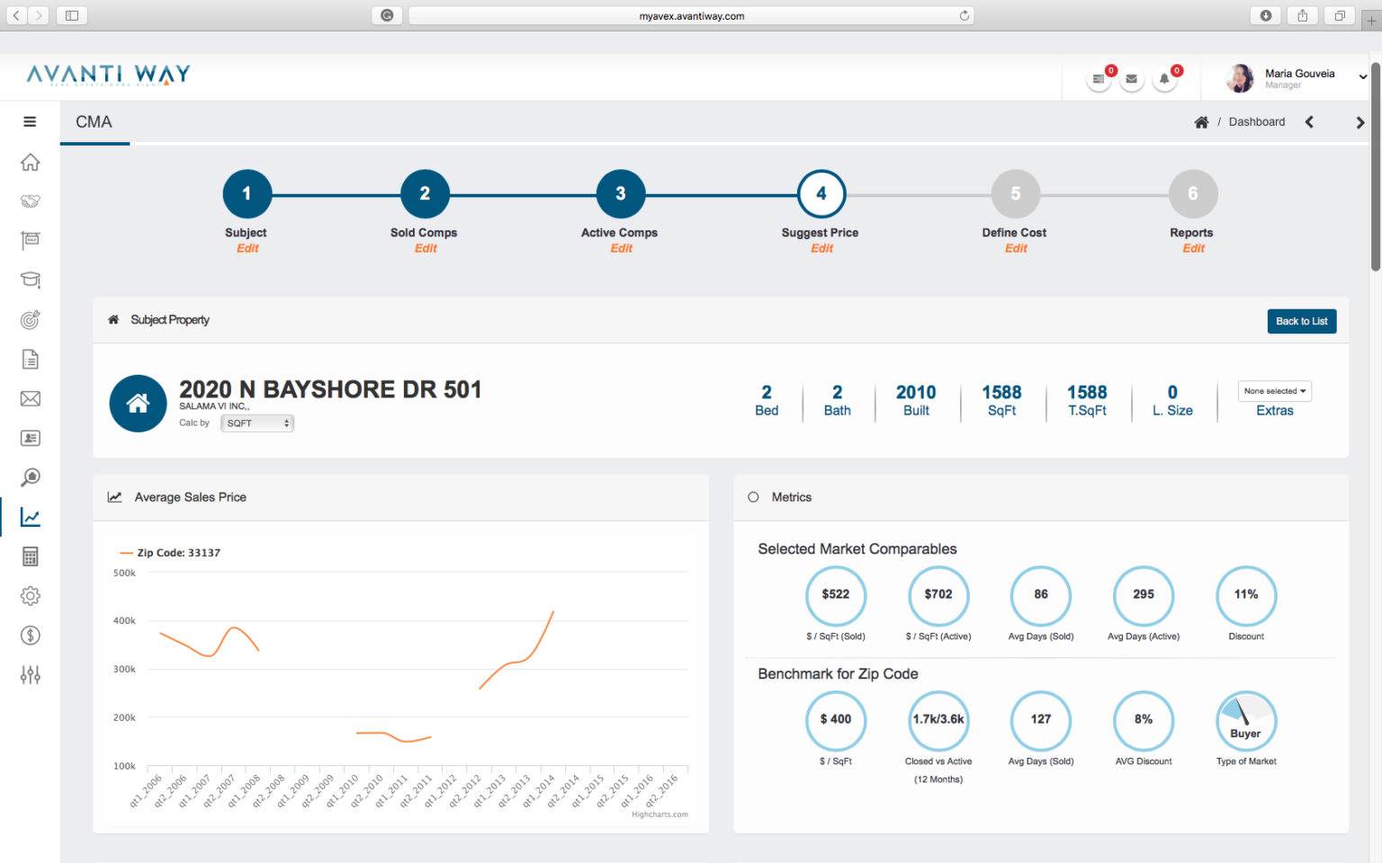Viewport: 1382px width, 863px height.
Task: Go to step 1 Subject
Action: coord(247,194)
